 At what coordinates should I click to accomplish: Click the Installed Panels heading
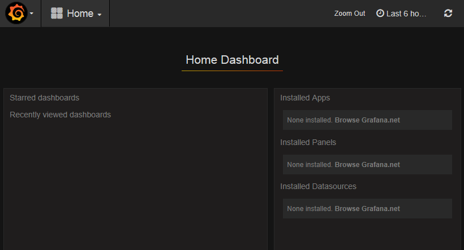click(x=308, y=142)
